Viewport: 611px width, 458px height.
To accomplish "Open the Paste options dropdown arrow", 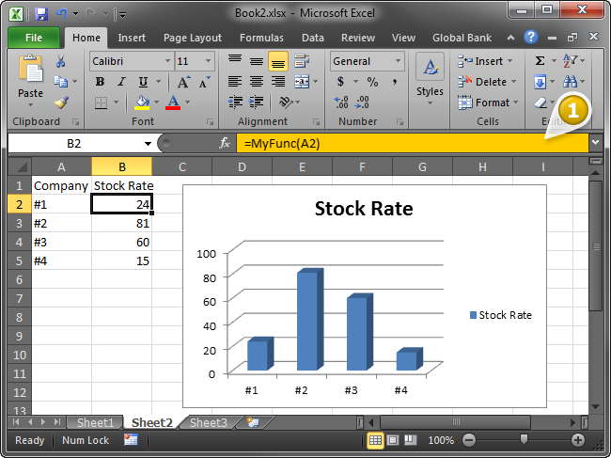I will pyautogui.click(x=30, y=105).
